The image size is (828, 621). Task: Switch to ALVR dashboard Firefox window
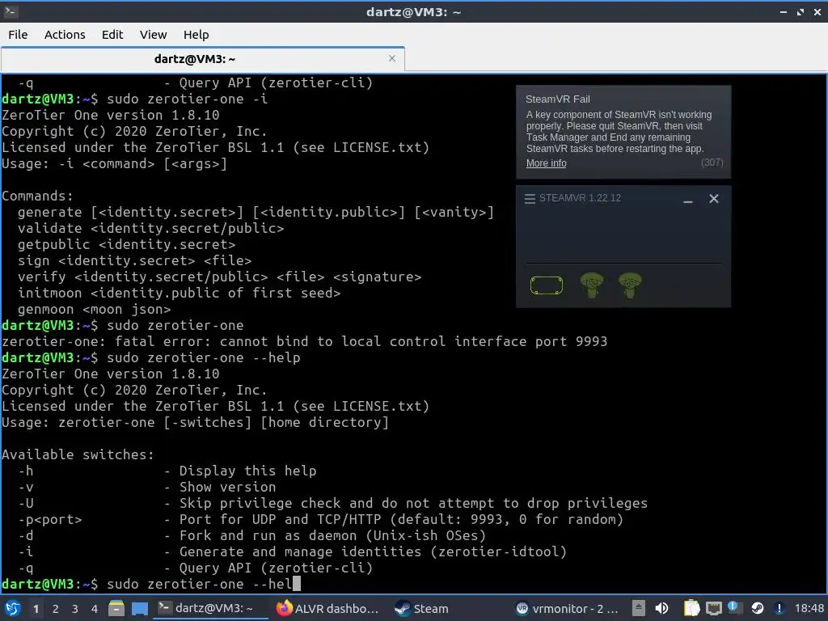(327, 608)
